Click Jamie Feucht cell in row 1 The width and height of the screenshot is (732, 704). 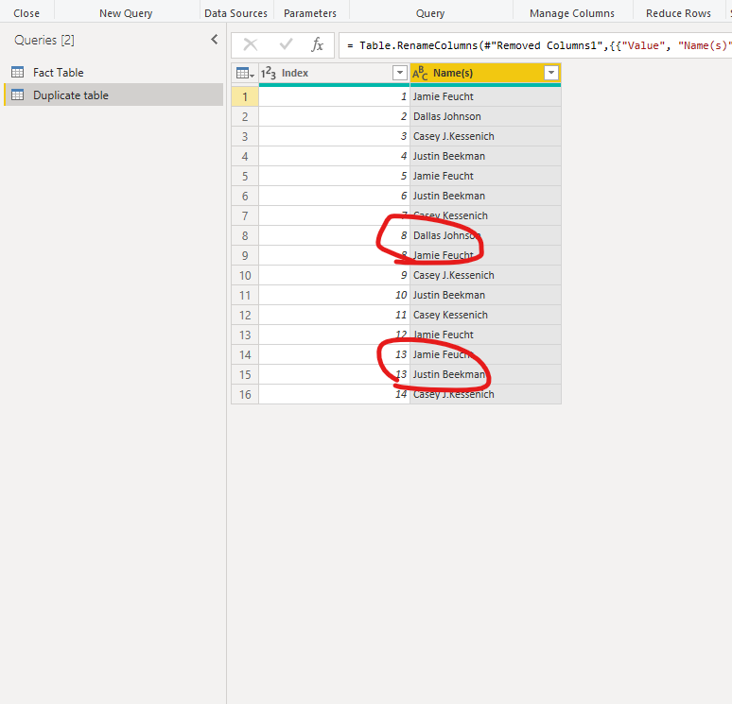coord(485,96)
